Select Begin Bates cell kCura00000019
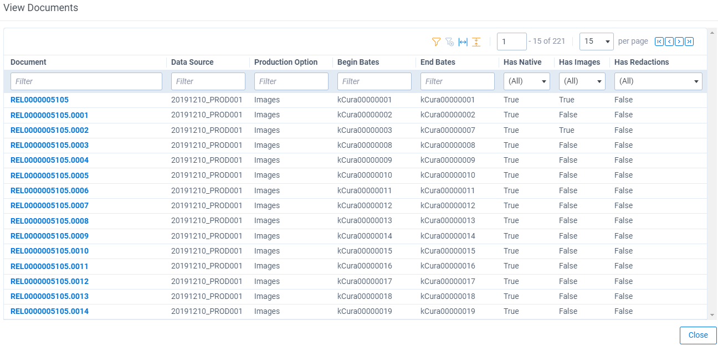This screenshot has width=718, height=346. pos(365,311)
